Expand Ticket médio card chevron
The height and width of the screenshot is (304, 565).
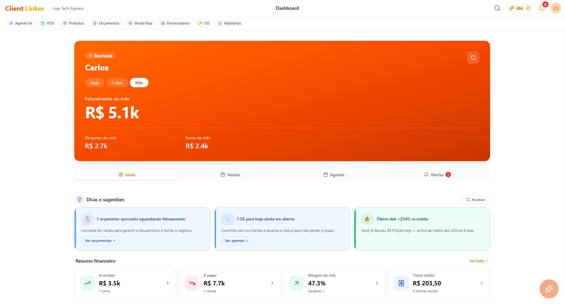pyautogui.click(x=482, y=283)
